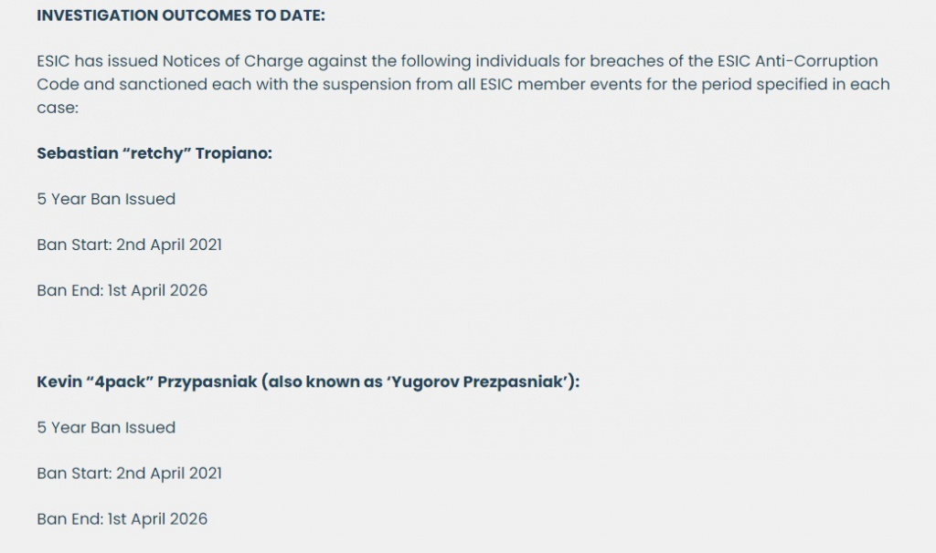This screenshot has width=936, height=553.
Task: Click the words 'Notices of Charge'
Action: tap(233, 61)
